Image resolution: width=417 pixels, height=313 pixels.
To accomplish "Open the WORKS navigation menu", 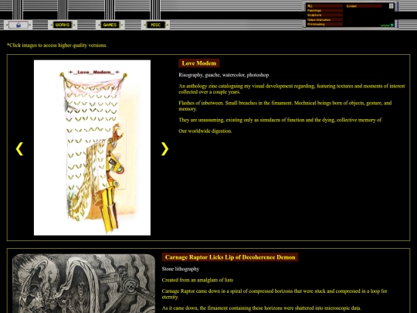I will [63, 25].
